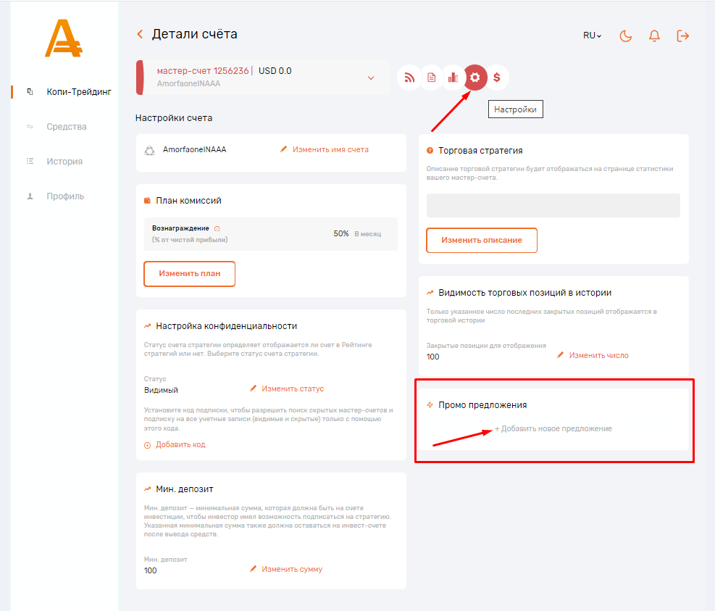Toggle dark mode moon icon
This screenshot has height=611, width=715.
(x=626, y=36)
